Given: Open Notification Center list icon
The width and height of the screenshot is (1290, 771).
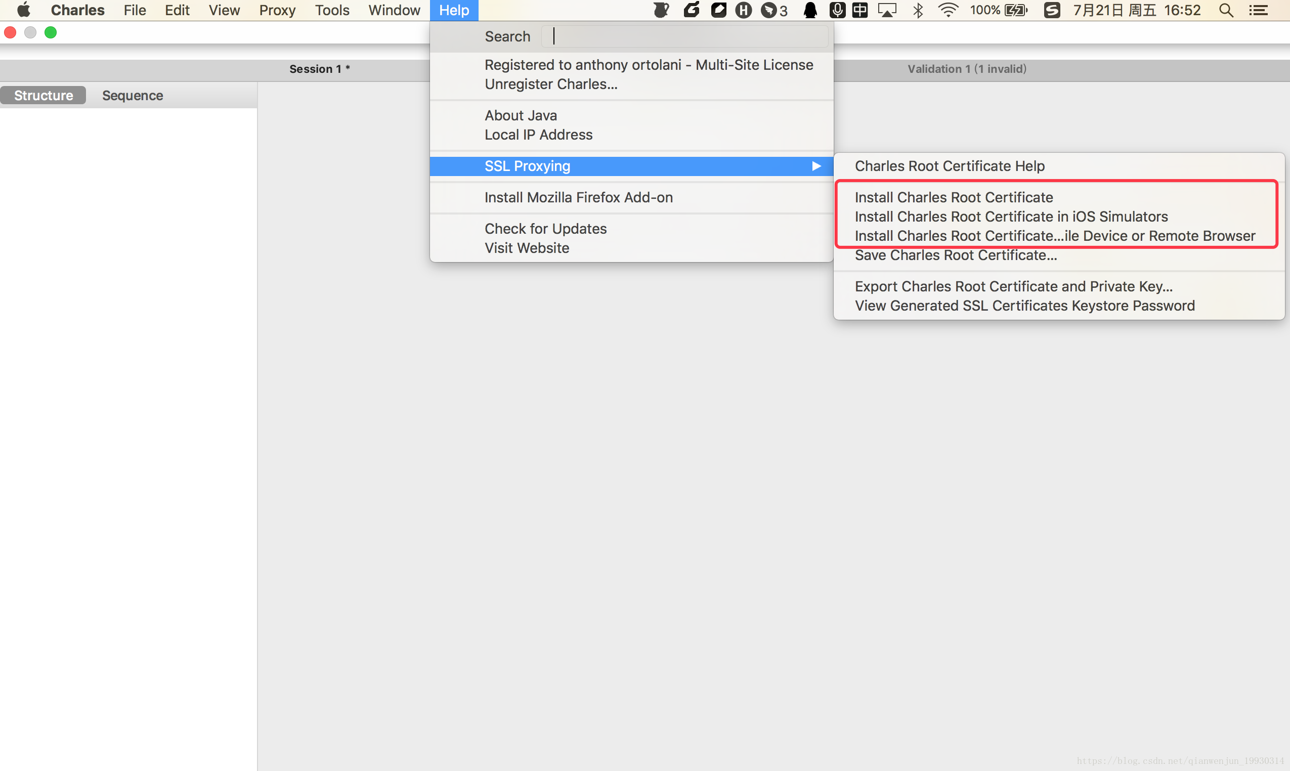Looking at the screenshot, I should coord(1258,10).
